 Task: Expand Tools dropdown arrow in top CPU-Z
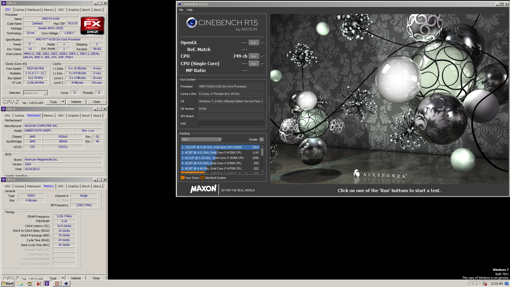63,102
